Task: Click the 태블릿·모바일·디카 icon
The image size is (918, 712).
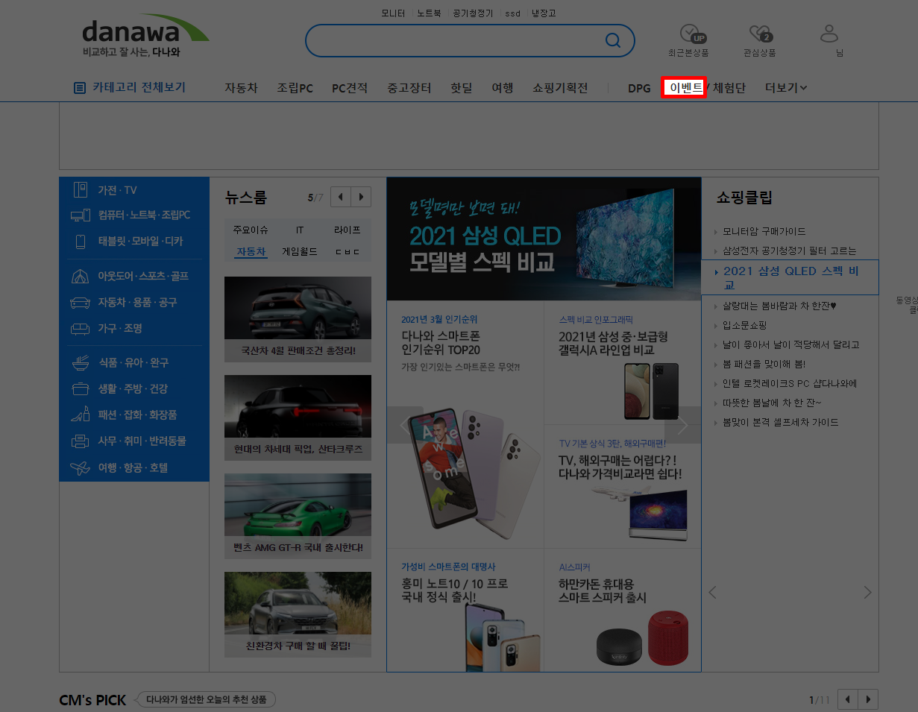Action: pyautogui.click(x=81, y=242)
